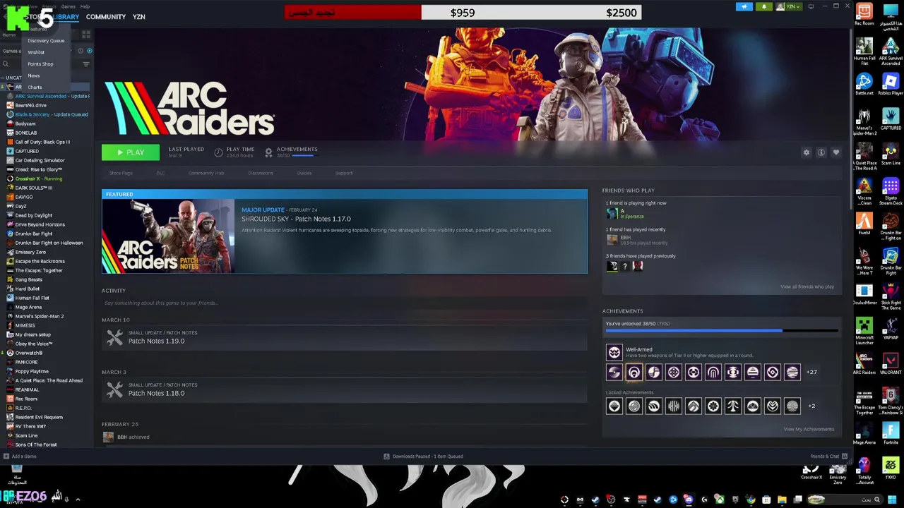Open Friends & Chat

pos(828,456)
